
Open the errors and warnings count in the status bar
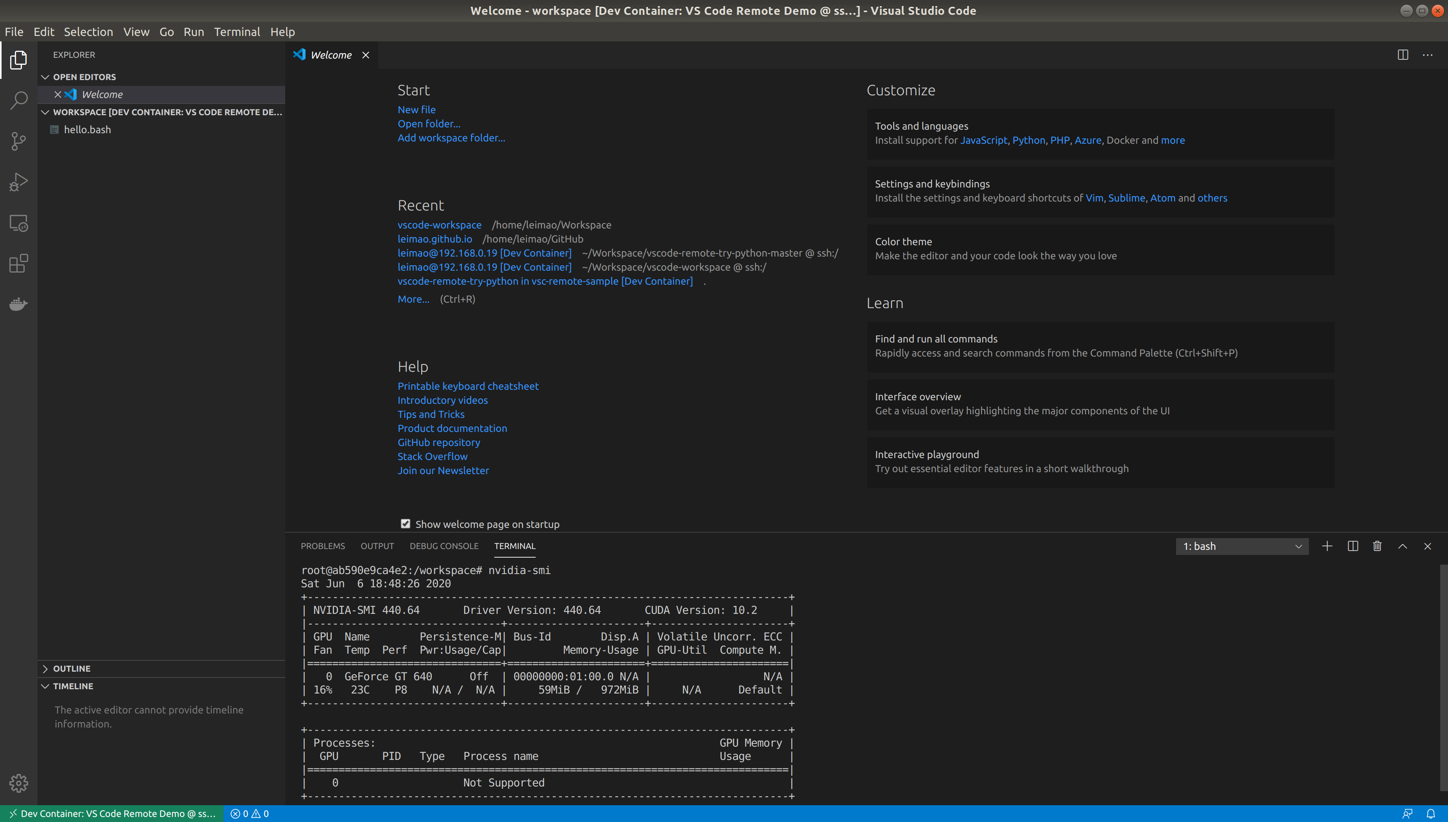[250, 813]
